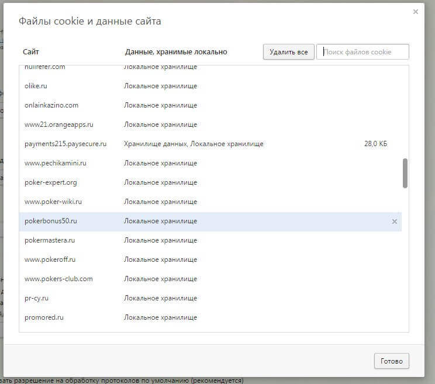
Task: Click the 28,0 КБ size value
Action: (375, 144)
